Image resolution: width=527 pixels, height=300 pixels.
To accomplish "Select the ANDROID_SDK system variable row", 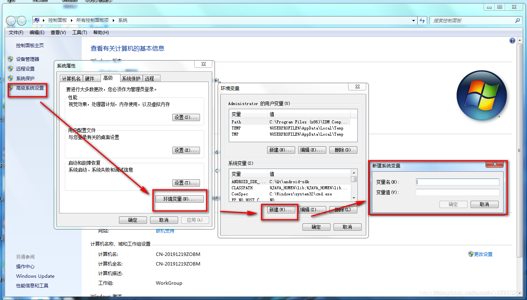I will point(290,182).
